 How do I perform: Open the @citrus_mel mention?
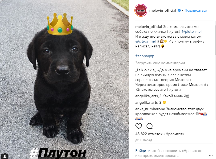point(145,41)
